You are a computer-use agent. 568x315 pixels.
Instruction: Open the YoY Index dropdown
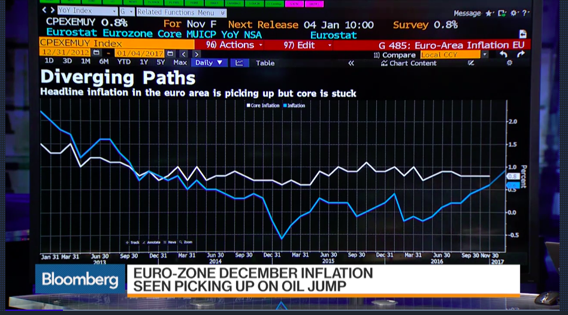point(87,11)
